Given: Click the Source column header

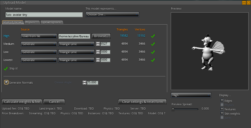Looking at the screenshot, I should [25, 29].
